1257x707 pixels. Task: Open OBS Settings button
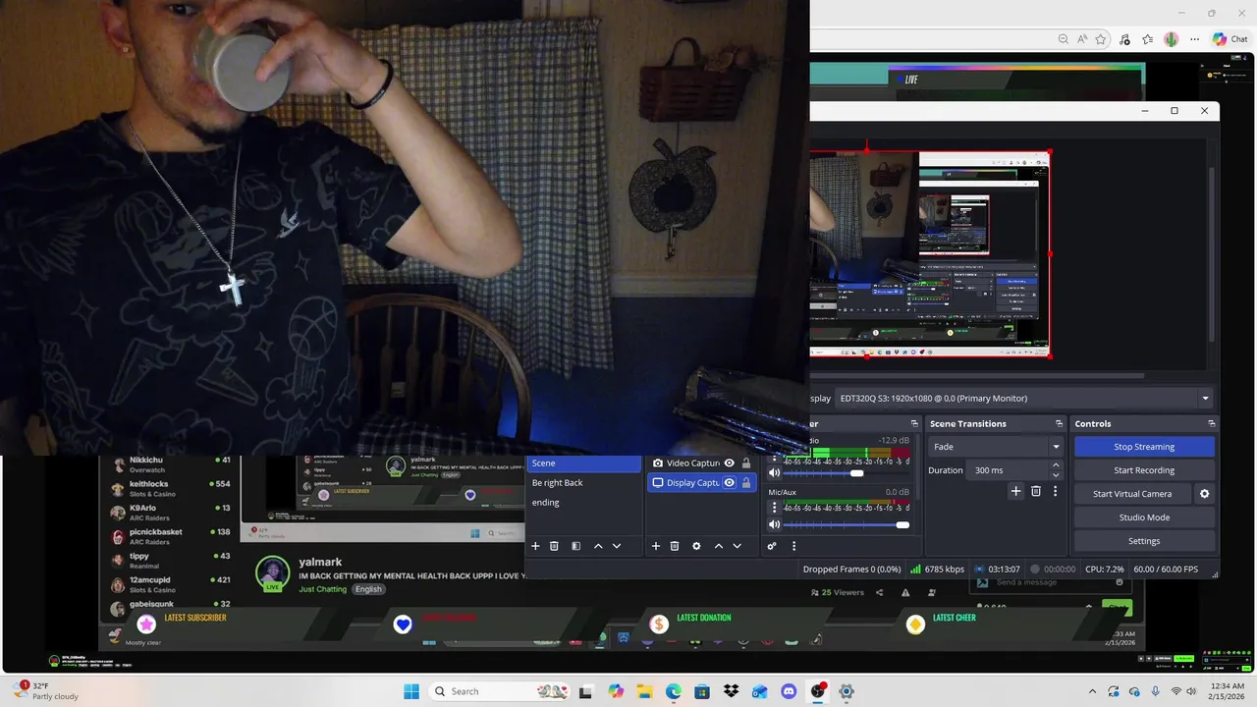click(x=1144, y=541)
